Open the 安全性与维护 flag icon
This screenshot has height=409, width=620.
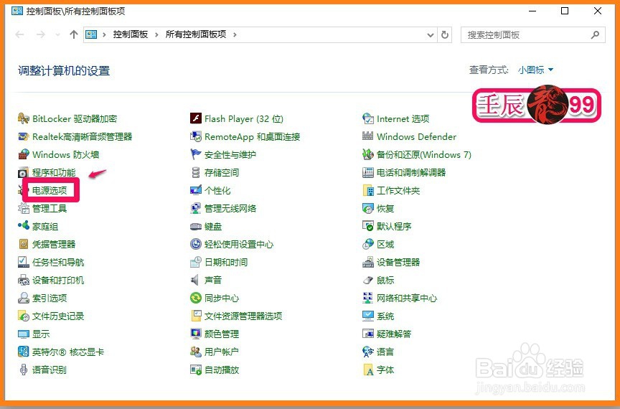pos(196,154)
